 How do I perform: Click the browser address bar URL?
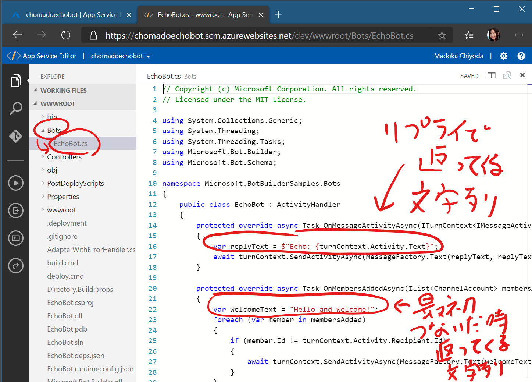click(x=259, y=36)
